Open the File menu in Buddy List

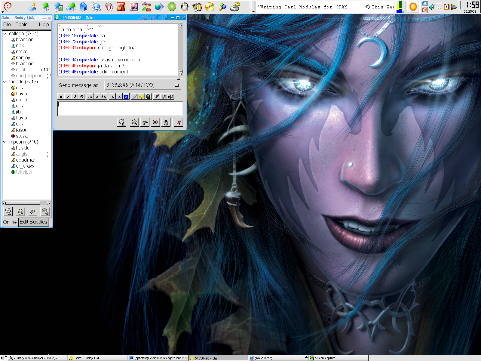click(7, 25)
